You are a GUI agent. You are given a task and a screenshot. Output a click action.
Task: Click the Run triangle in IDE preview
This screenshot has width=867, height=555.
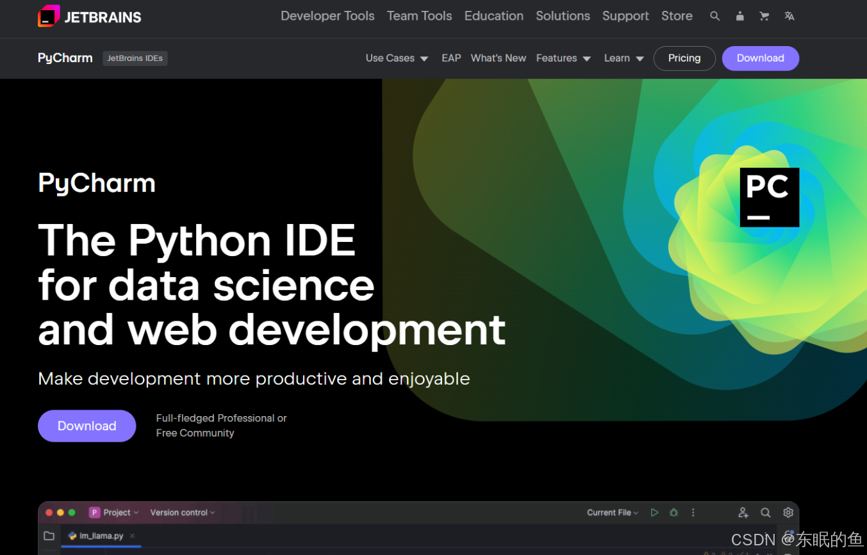click(654, 513)
